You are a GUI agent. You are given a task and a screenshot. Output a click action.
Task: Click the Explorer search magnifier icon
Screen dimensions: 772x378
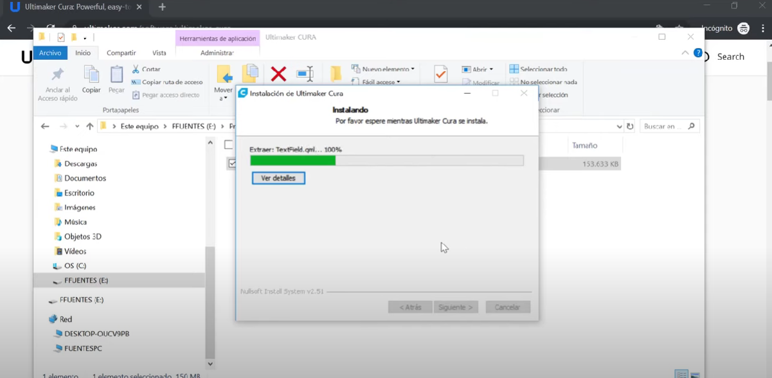tap(691, 127)
